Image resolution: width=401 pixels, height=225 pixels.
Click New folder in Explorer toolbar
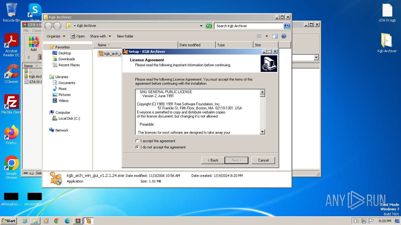coord(125,36)
